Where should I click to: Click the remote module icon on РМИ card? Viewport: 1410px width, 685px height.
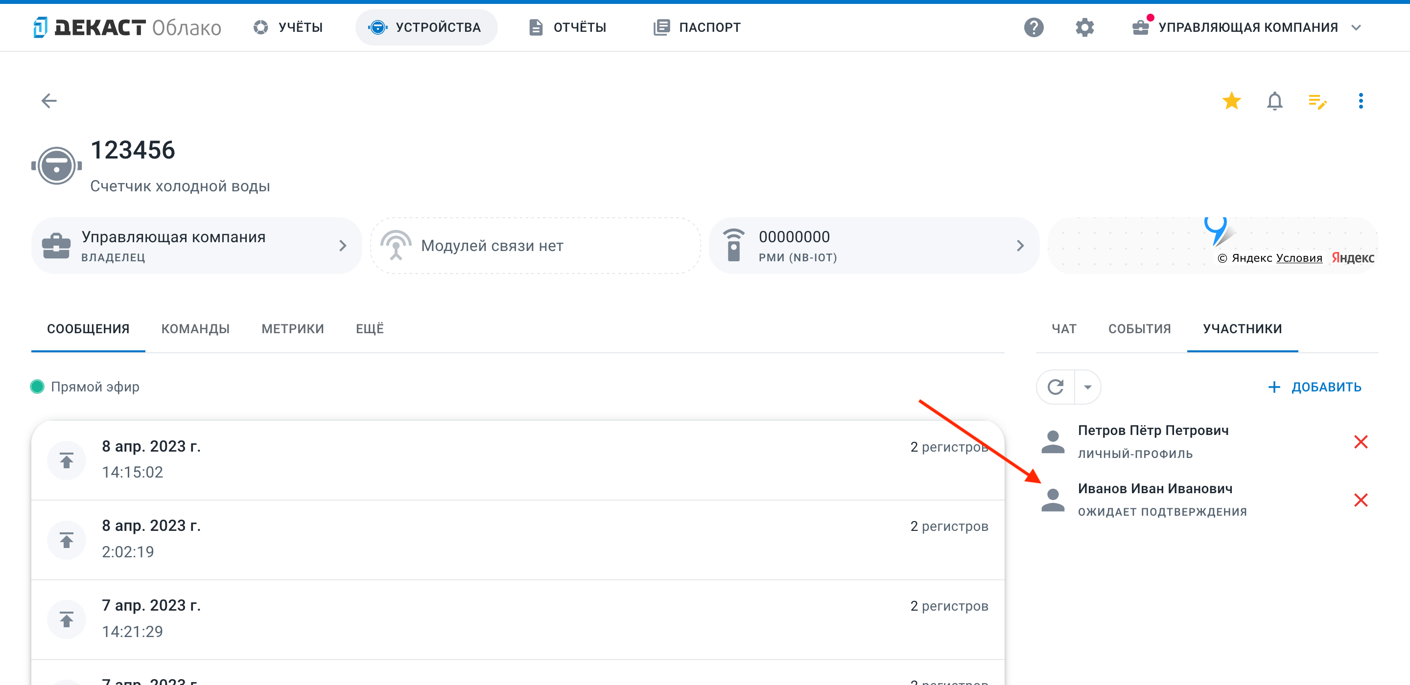(x=734, y=245)
